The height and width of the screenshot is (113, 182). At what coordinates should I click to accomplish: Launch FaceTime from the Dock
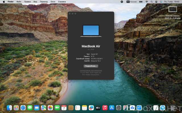57,108
